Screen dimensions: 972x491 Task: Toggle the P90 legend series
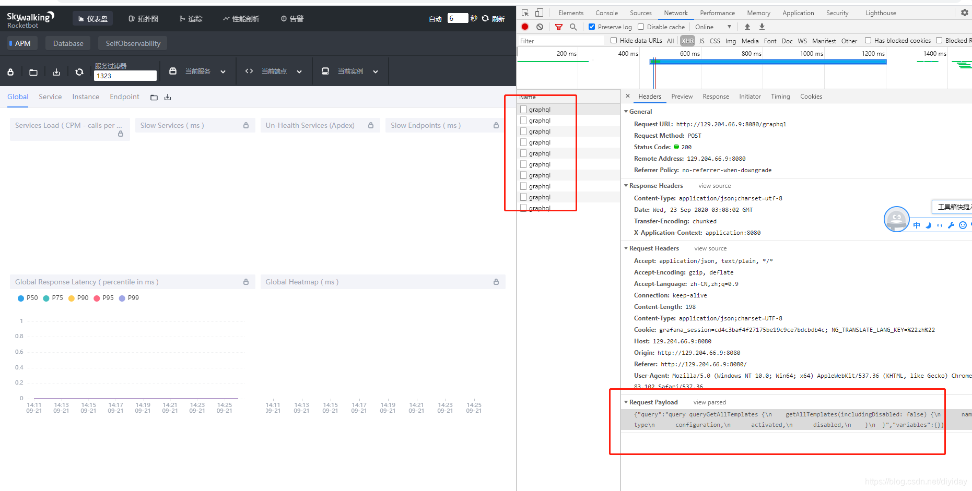click(78, 298)
